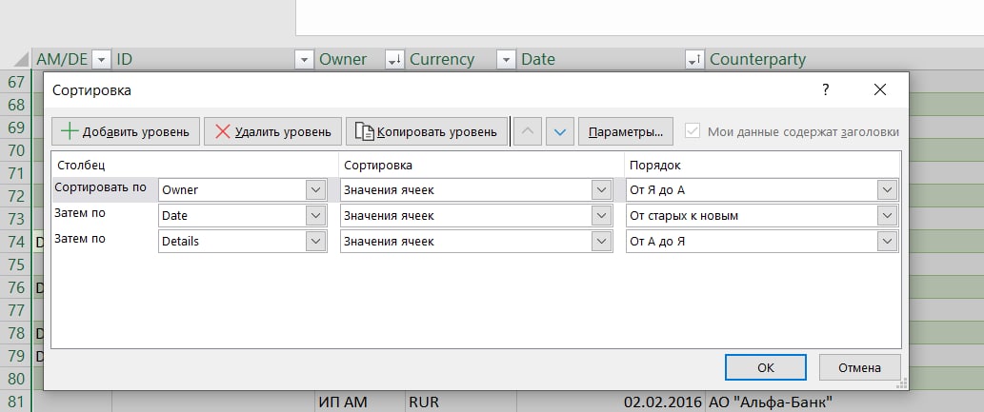Select row header 67 in the spreadsheet
Viewport: 984px width, 412px height.
(x=15, y=82)
